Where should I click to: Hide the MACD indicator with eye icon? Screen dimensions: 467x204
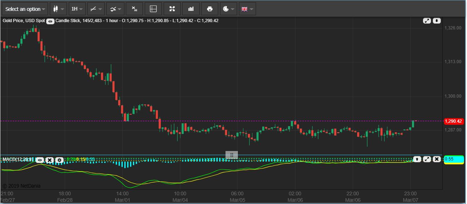40,160
